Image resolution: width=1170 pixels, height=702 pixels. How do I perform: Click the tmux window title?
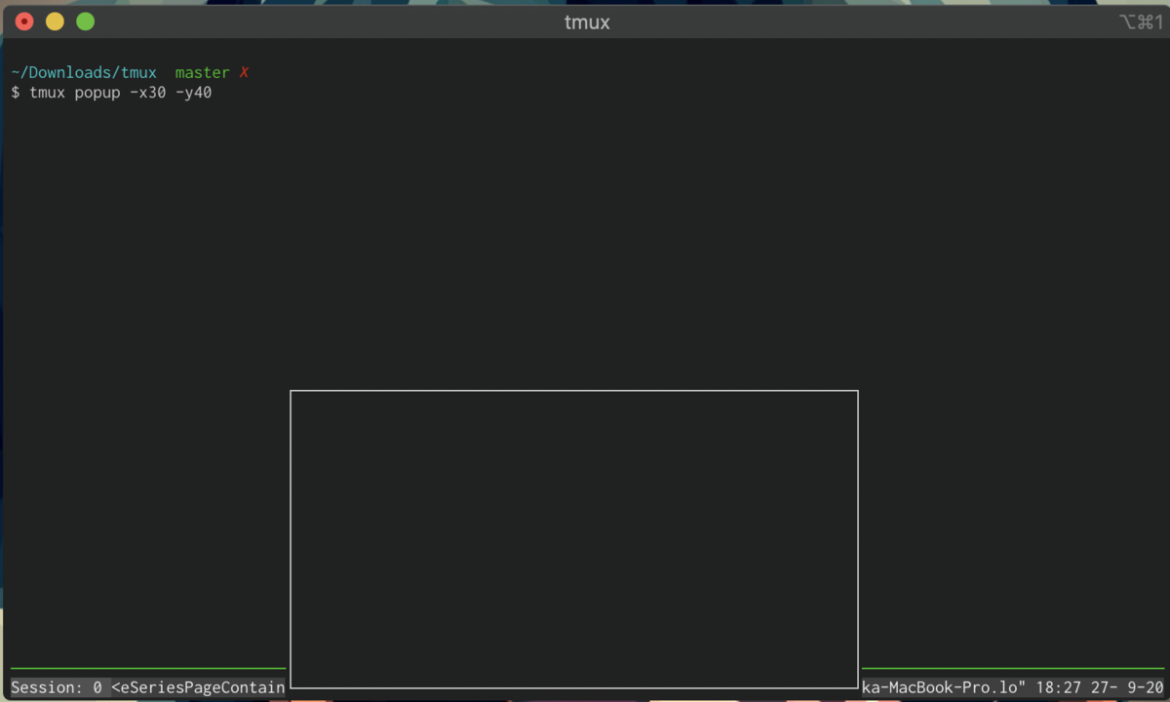coord(587,22)
